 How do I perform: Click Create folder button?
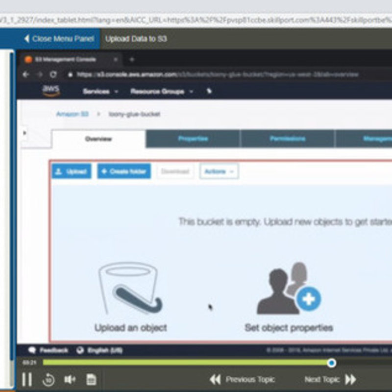pos(124,171)
